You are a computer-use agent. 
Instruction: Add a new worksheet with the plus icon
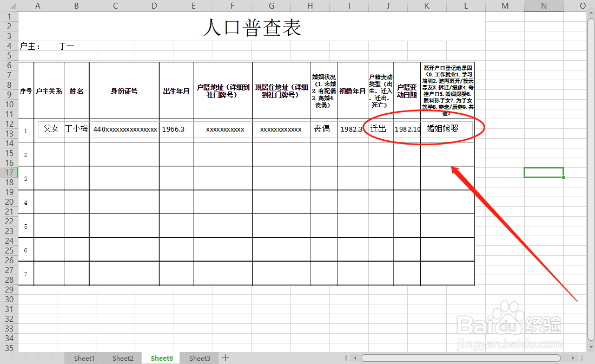226,358
